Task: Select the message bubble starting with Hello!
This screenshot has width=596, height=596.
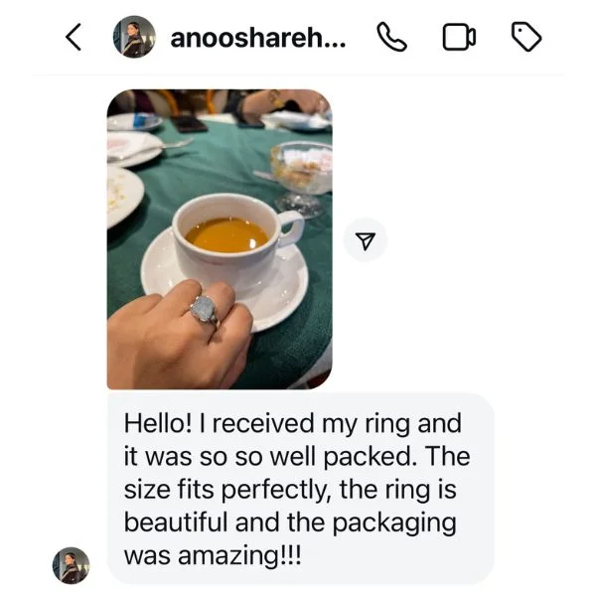Action: point(301,489)
